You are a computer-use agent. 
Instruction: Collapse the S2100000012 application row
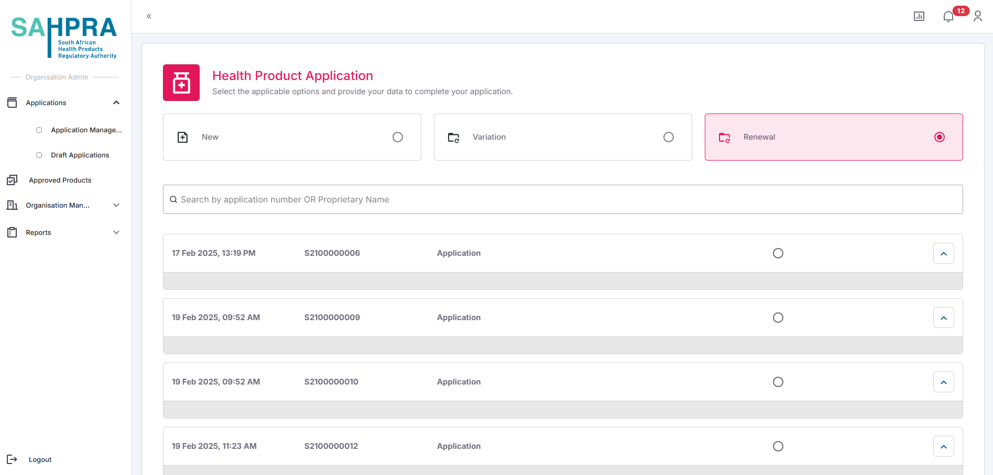pos(943,446)
